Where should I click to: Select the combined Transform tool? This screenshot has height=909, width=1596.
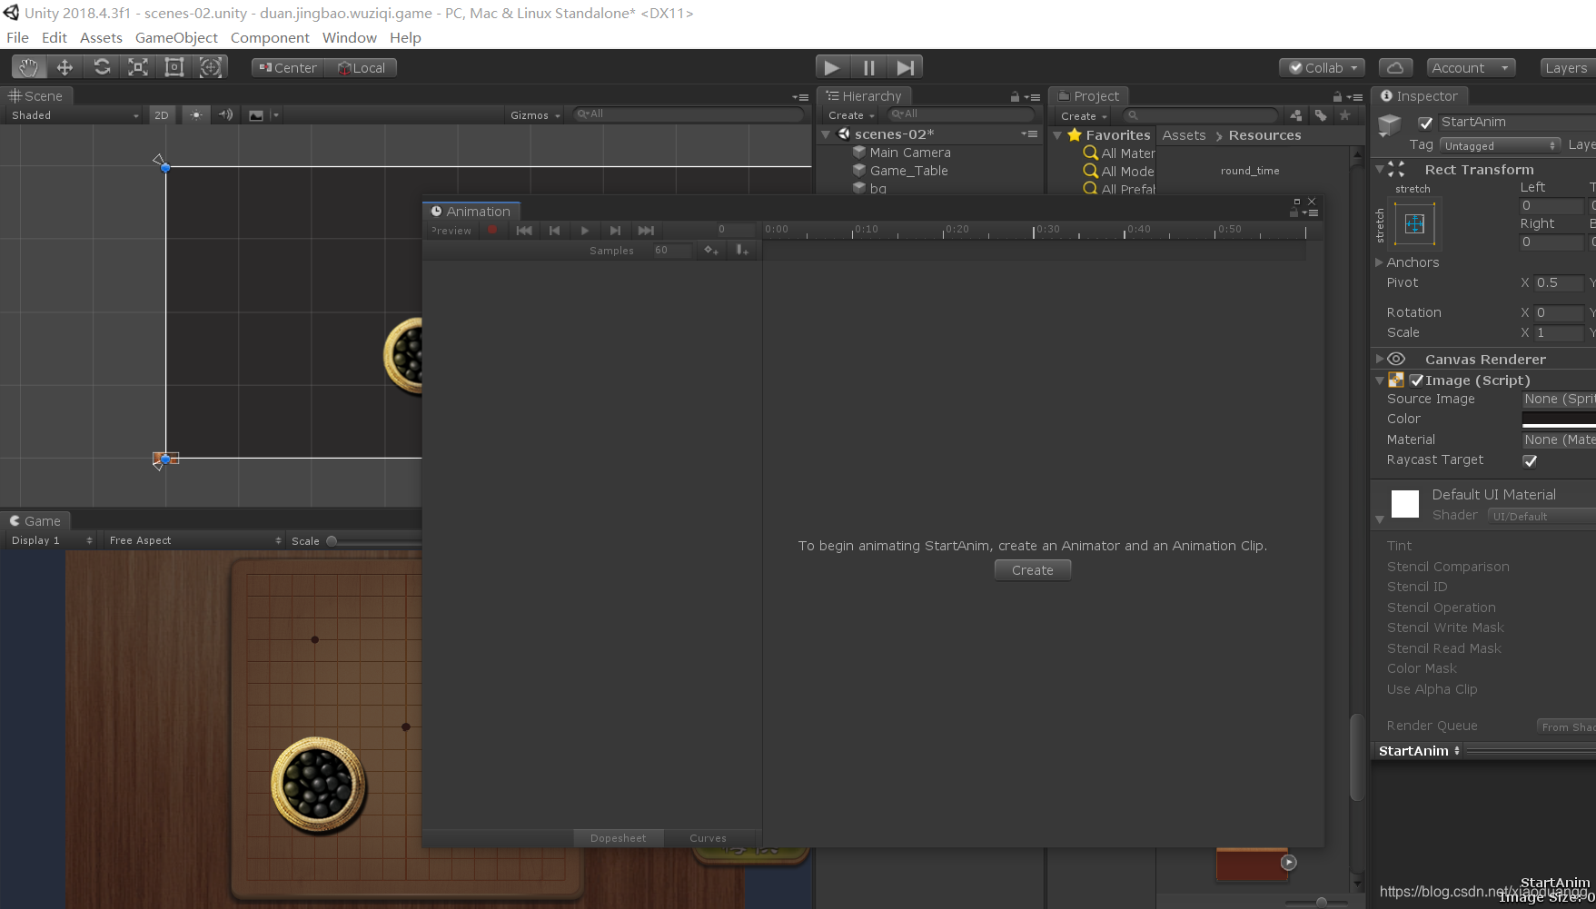pyautogui.click(x=211, y=67)
